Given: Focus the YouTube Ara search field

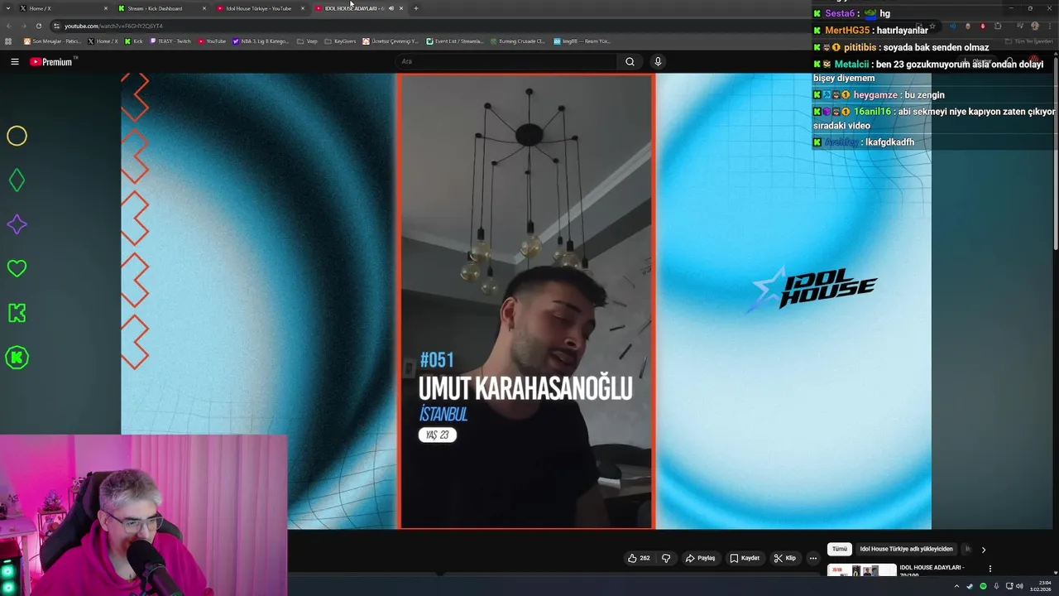Looking at the screenshot, I should pyautogui.click(x=506, y=61).
